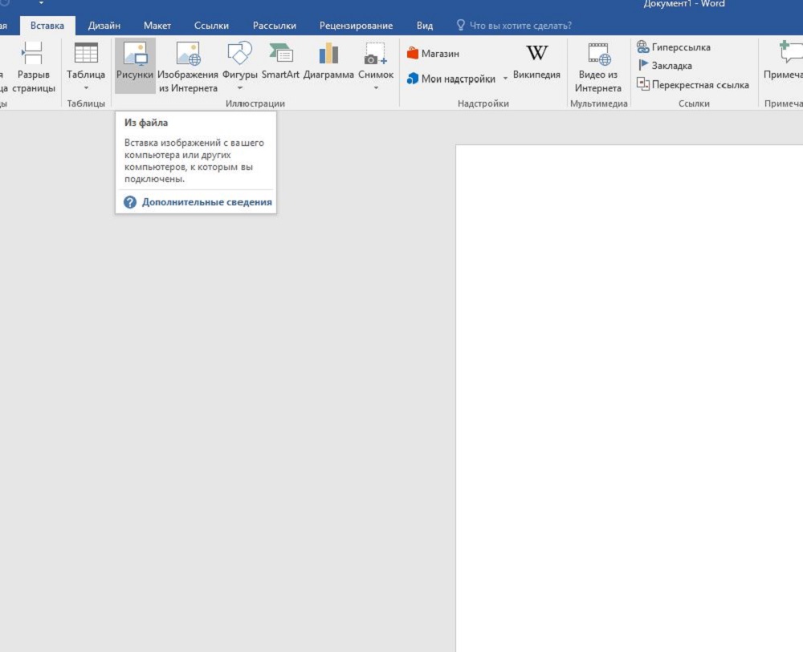Click the Рисунки (Pictures) icon

click(134, 55)
